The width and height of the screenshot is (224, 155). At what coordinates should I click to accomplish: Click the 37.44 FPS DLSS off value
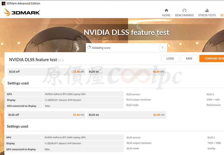[78, 115]
